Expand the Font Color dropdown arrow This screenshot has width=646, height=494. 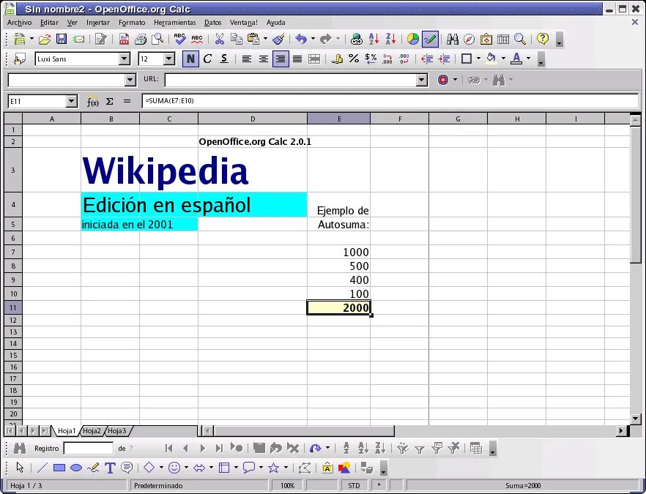click(528, 59)
